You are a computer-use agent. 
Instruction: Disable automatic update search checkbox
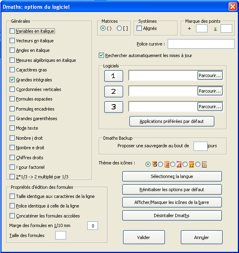click(x=102, y=55)
